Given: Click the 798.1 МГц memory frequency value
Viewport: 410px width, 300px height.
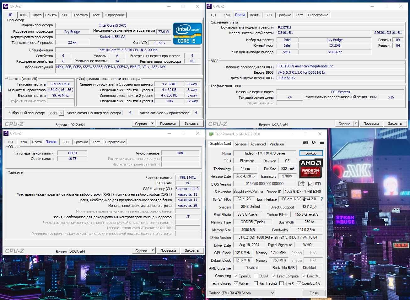Looking at the screenshot, I should [x=187, y=177].
